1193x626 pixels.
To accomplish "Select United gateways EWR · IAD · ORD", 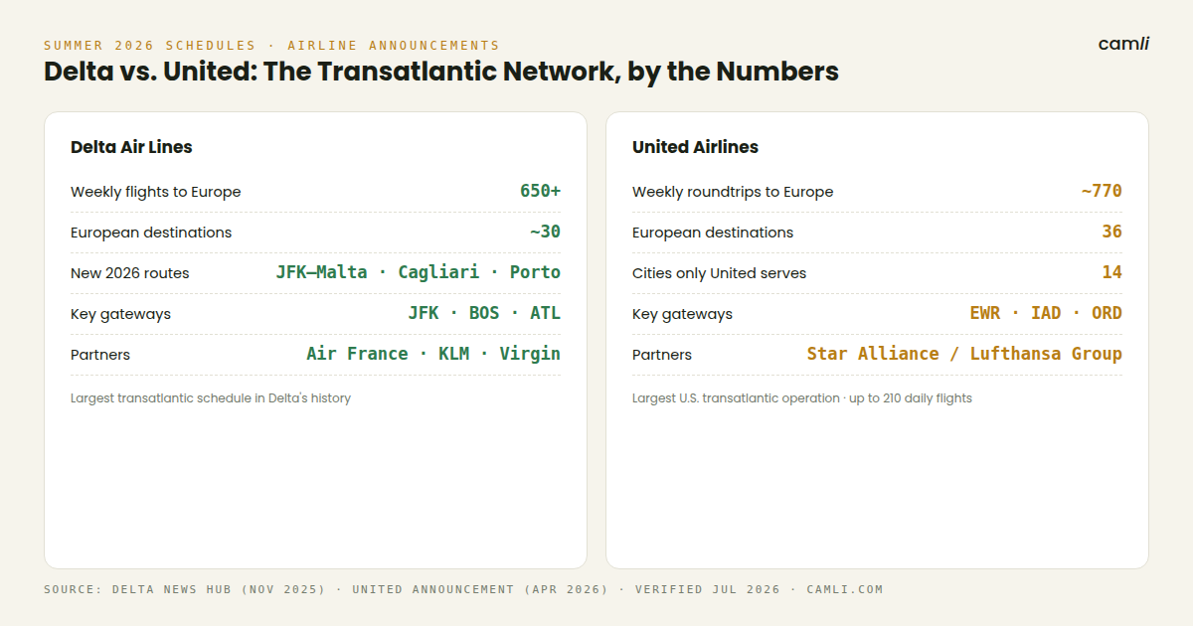I will [x=1046, y=313].
